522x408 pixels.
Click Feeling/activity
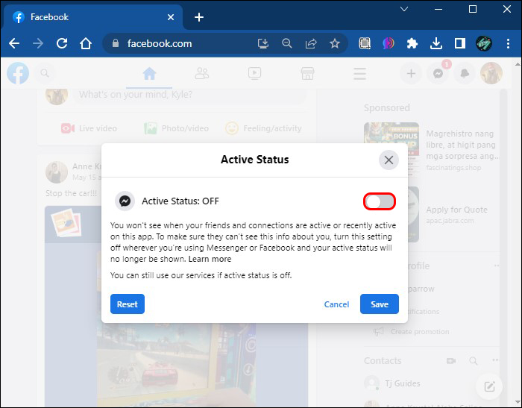coord(264,128)
